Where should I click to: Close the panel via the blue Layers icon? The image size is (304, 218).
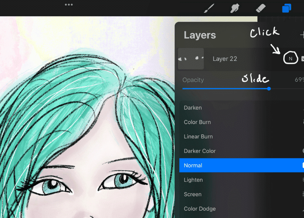point(287,8)
